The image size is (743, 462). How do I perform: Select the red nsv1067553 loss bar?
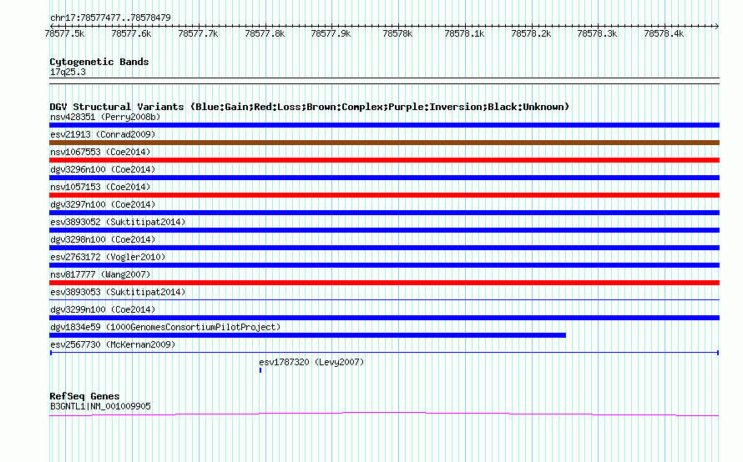pyautogui.click(x=384, y=160)
